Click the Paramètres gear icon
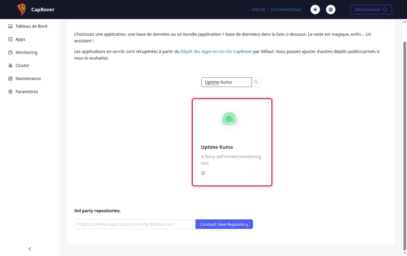The width and height of the screenshot is (407, 256). 10,92
